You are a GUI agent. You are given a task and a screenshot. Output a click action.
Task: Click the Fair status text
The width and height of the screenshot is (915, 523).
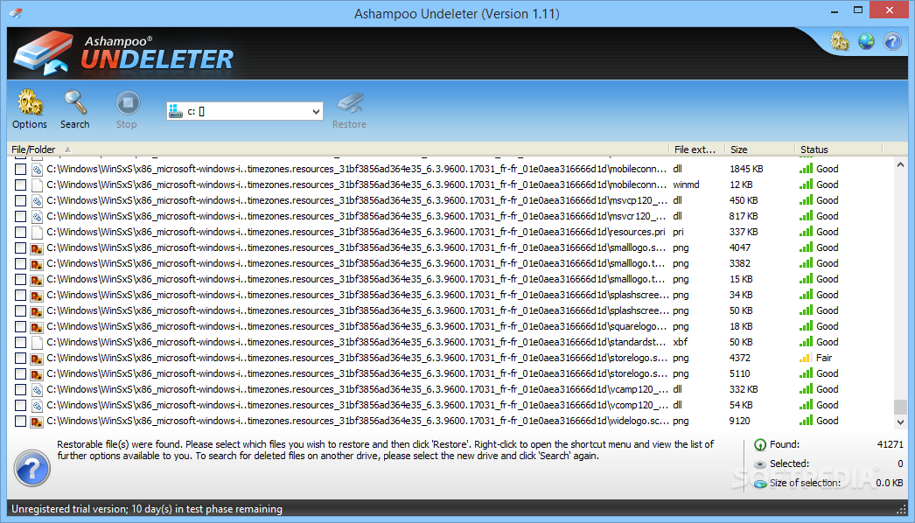824,358
